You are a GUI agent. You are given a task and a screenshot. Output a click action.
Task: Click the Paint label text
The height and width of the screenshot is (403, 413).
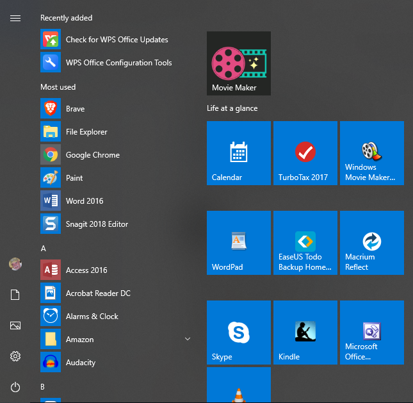coord(74,178)
